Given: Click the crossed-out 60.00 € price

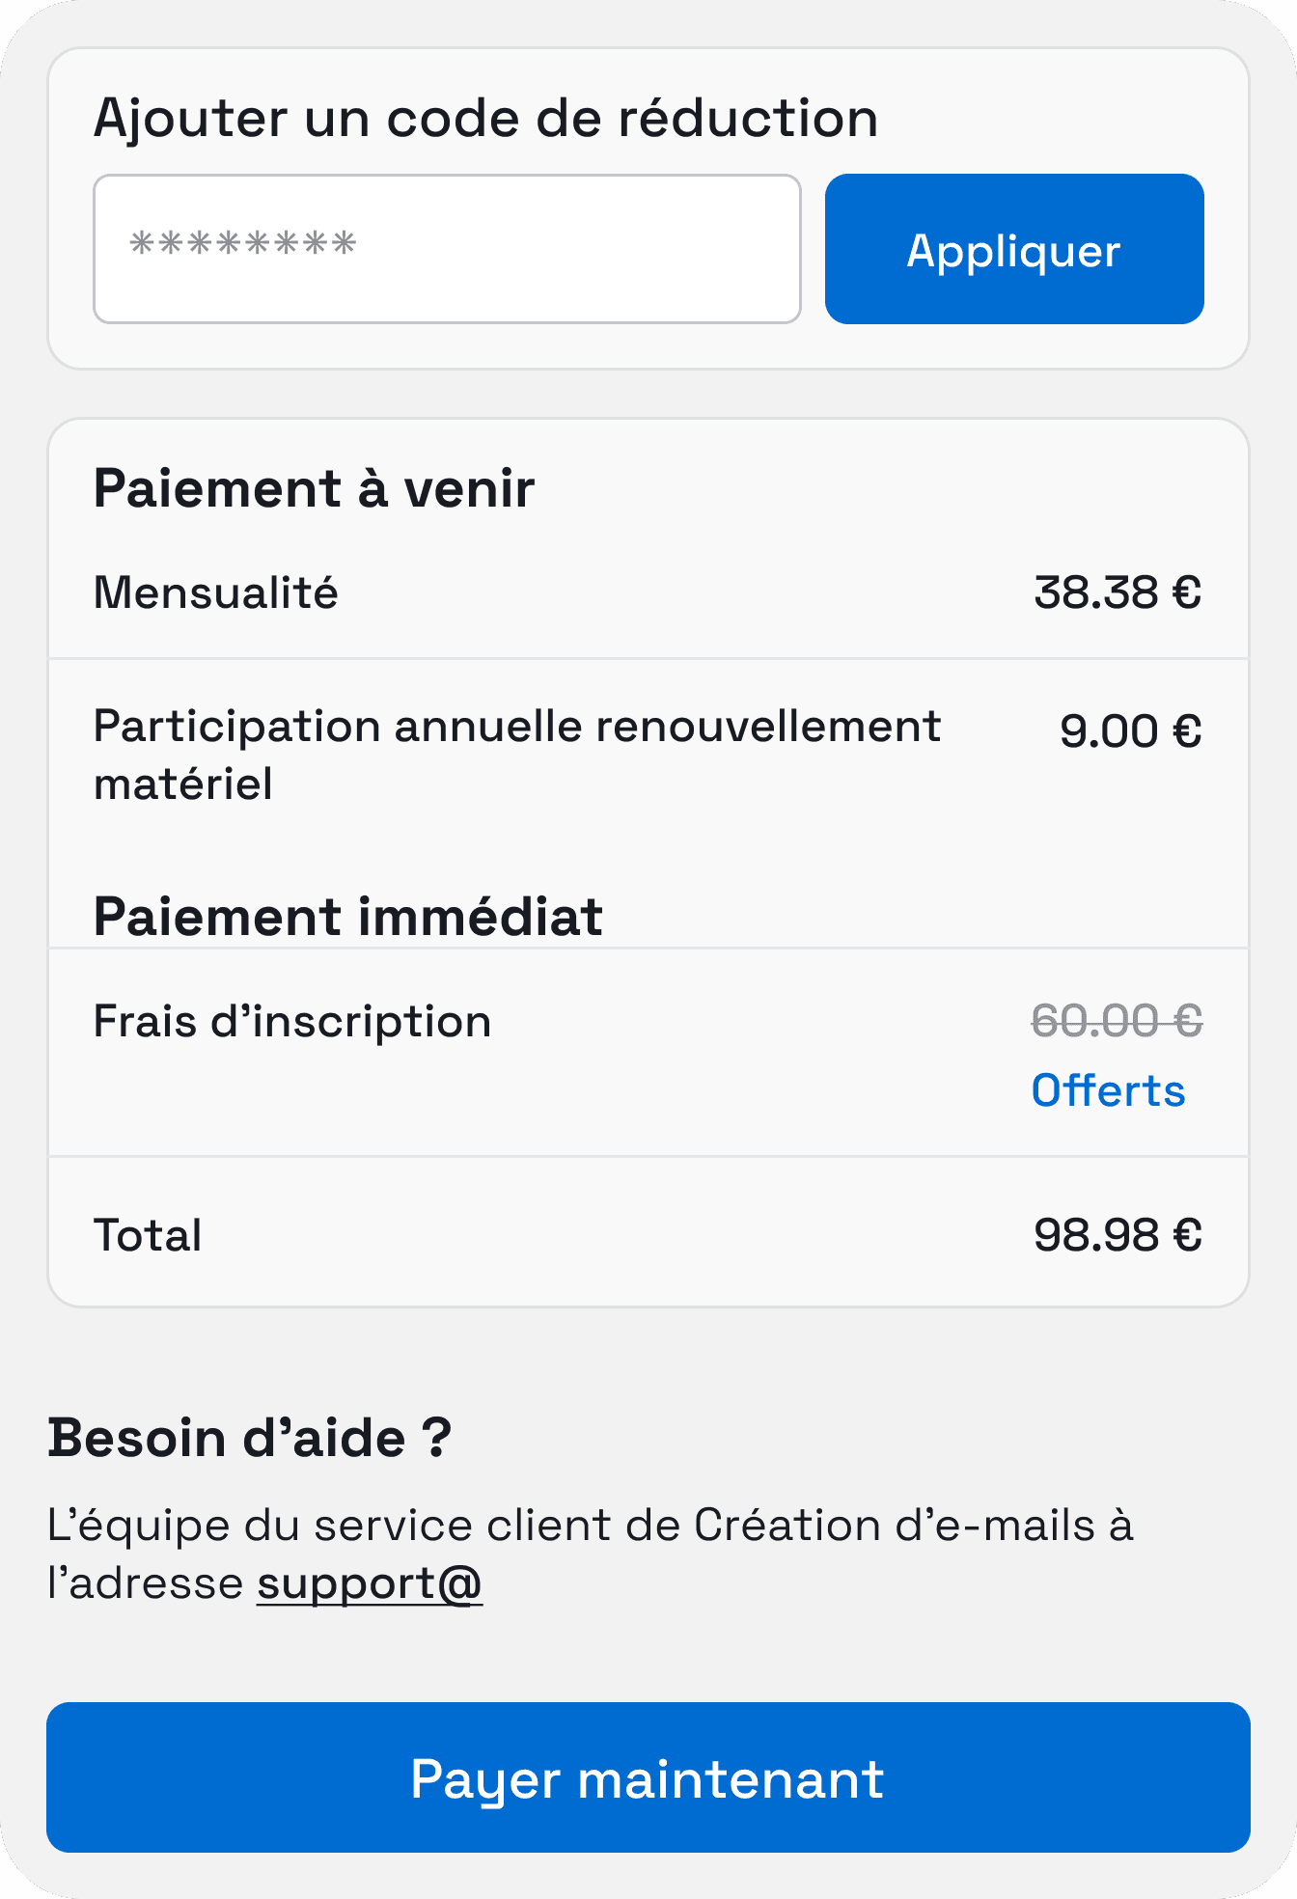Looking at the screenshot, I should coord(1117,1021).
